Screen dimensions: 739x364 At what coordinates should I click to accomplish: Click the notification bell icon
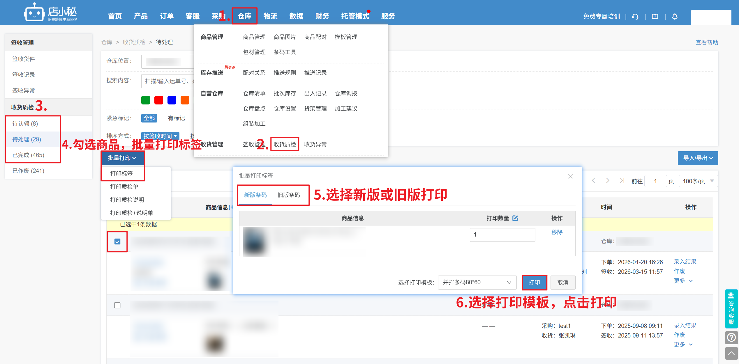675,17
